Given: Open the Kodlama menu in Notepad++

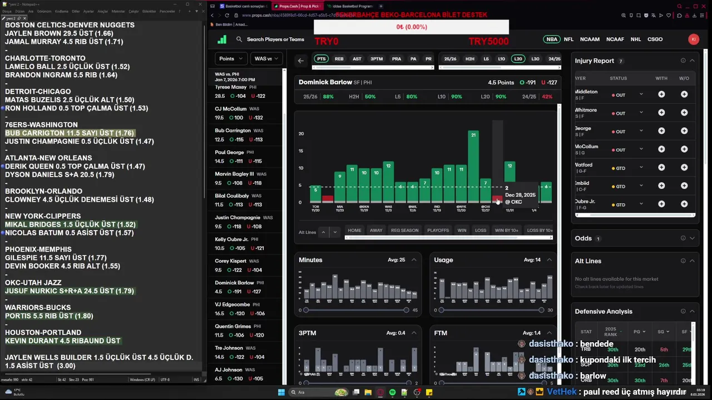Looking at the screenshot, I should pos(62,11).
